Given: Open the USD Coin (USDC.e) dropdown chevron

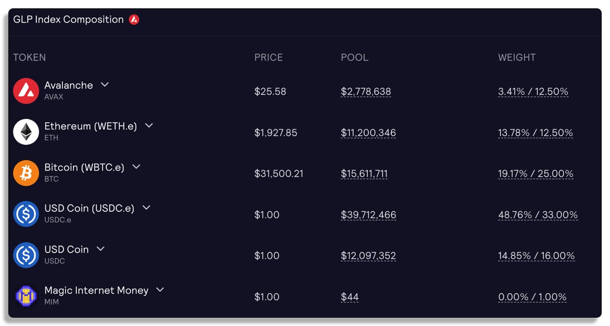Looking at the screenshot, I should 146,208.
